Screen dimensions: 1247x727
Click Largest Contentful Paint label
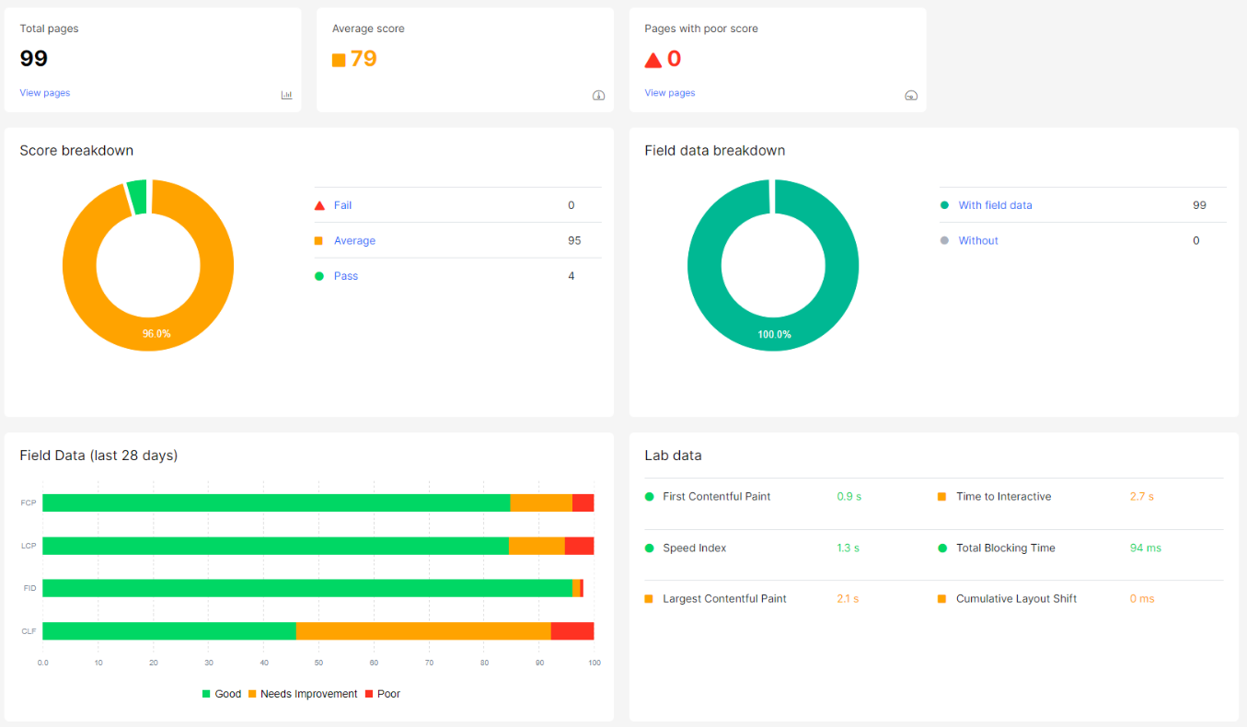(724, 598)
